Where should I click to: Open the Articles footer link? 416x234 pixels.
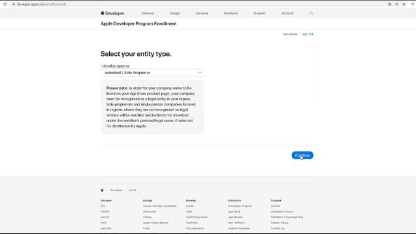click(276, 206)
